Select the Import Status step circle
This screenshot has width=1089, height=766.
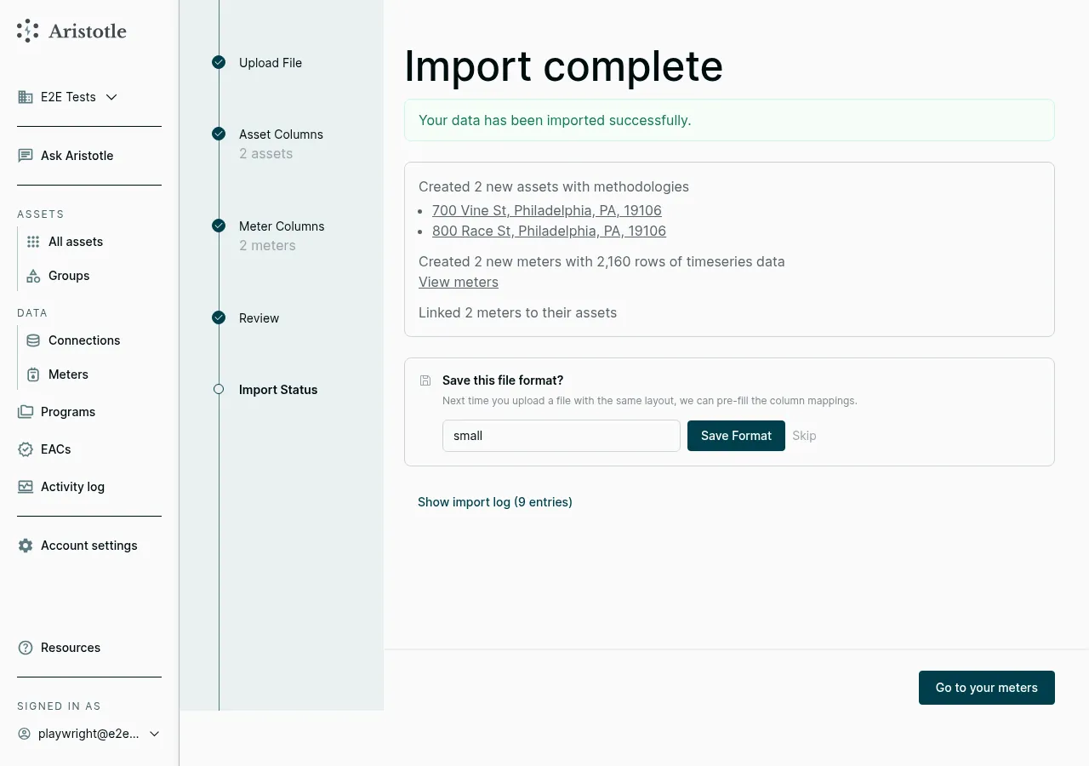tap(219, 389)
